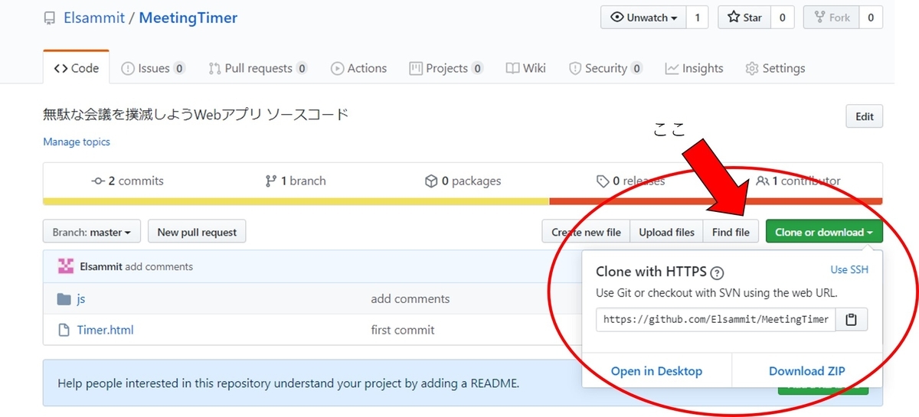Screen dimensions: 919x417
Task: Switch to the Code tab
Action: [x=77, y=68]
